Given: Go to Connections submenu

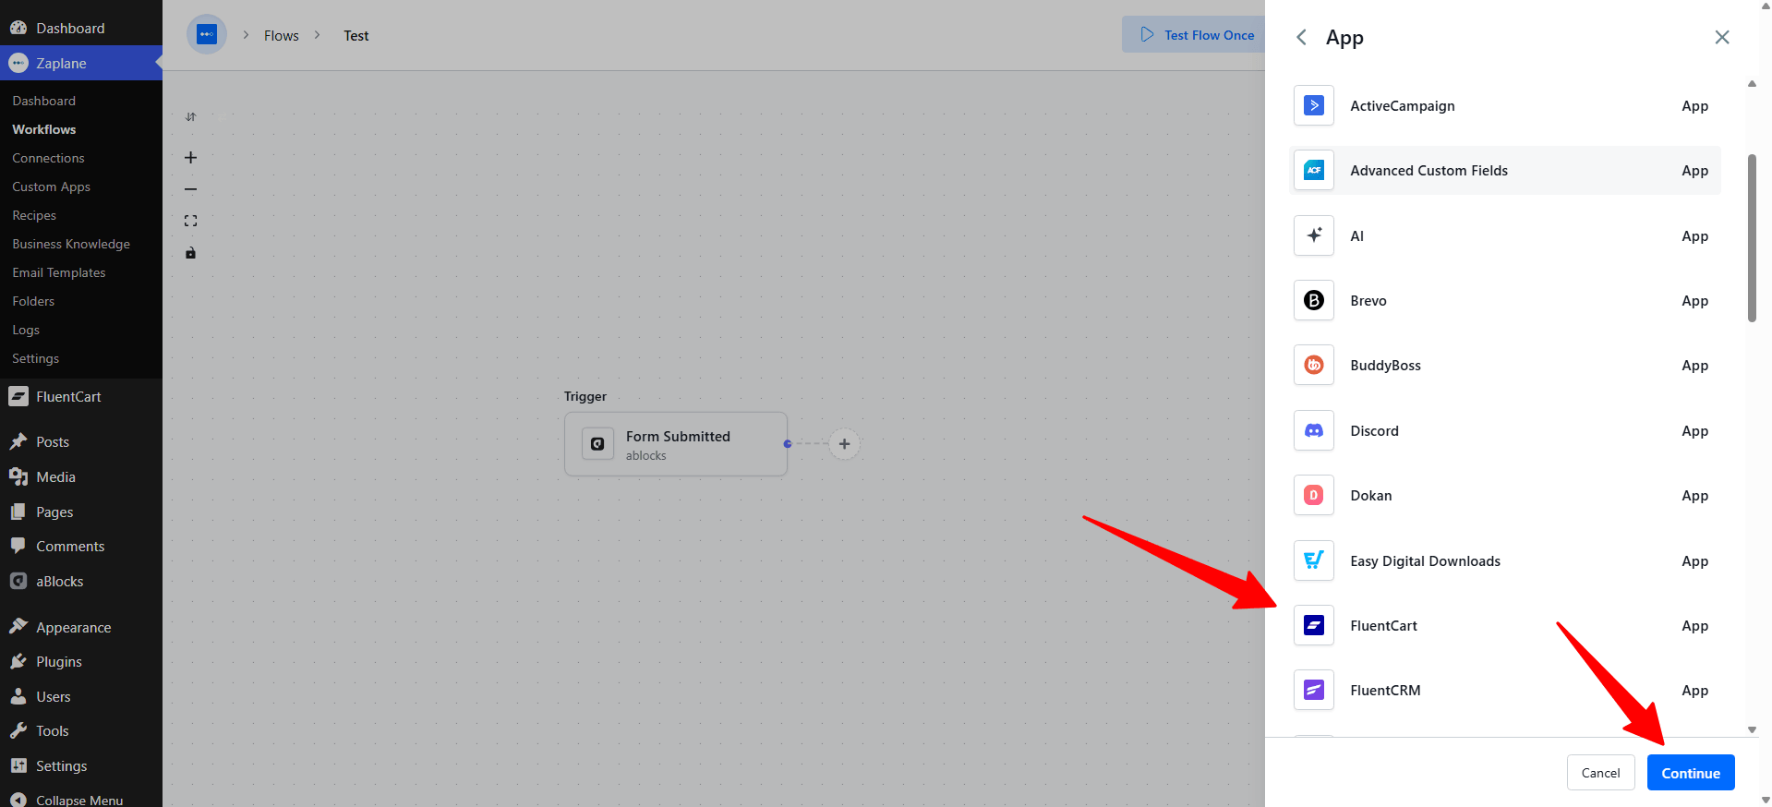Looking at the screenshot, I should pyautogui.click(x=48, y=158).
